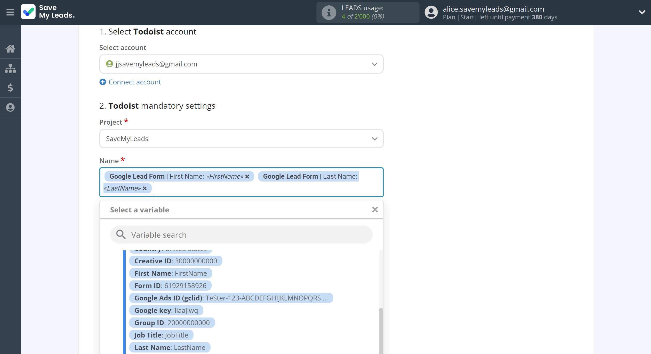This screenshot has height=354, width=651.
Task: Select the Form ID variable
Action: (170, 286)
